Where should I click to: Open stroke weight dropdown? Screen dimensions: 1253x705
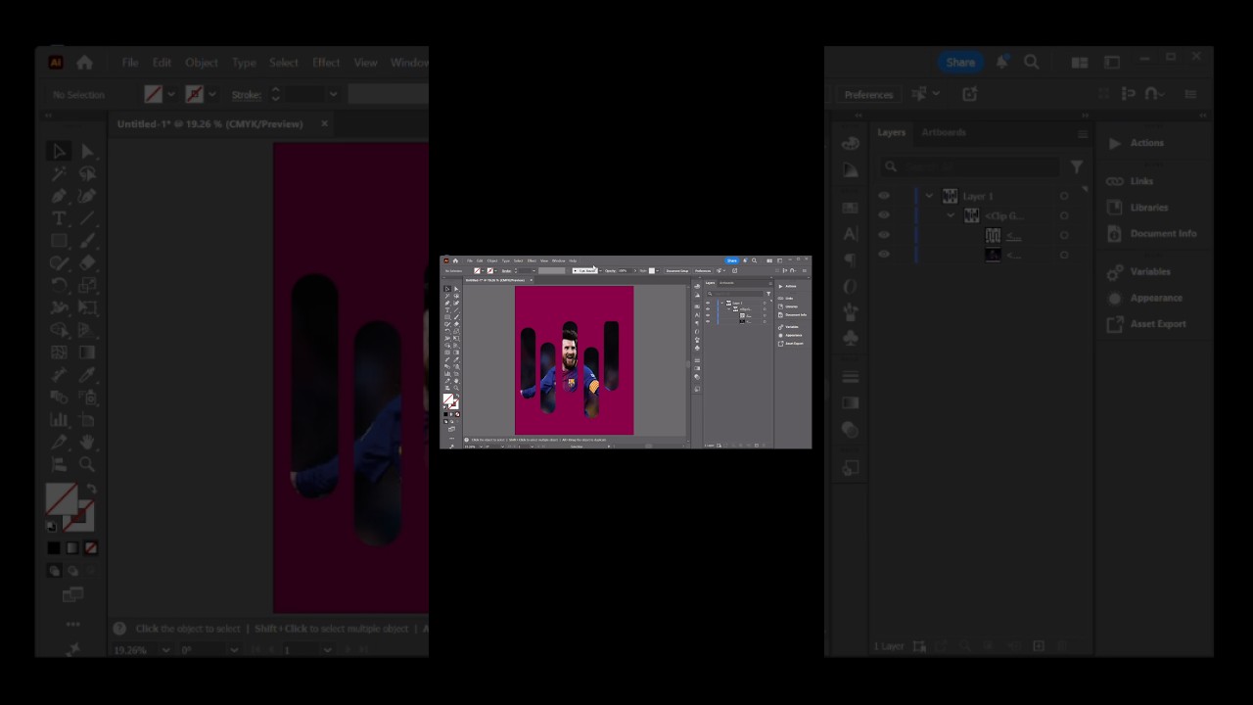pos(333,94)
